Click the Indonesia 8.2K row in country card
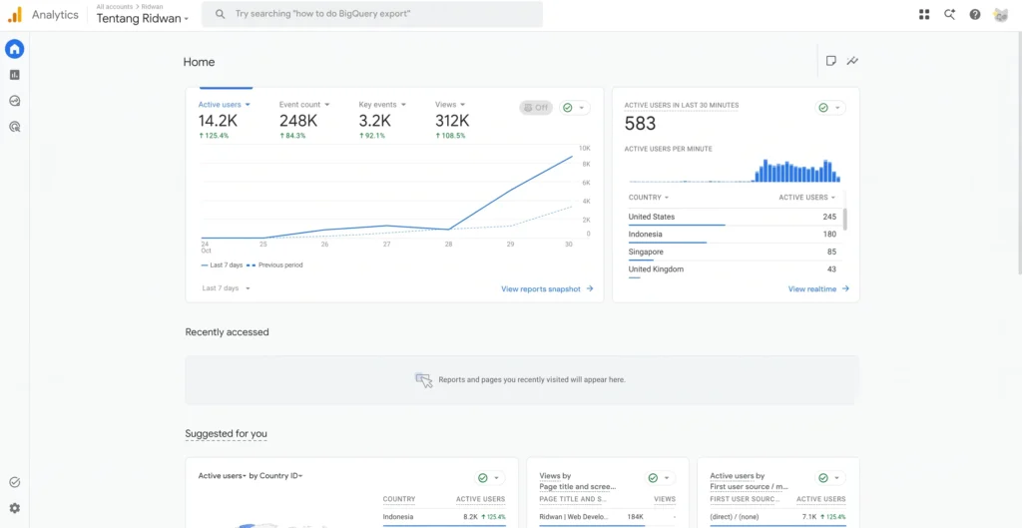The image size is (1022, 528). click(444, 518)
